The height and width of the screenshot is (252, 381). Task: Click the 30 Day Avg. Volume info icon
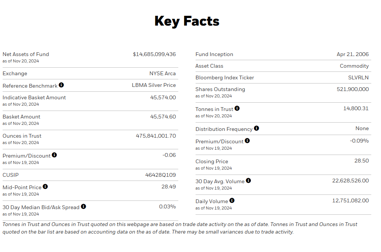(248, 181)
